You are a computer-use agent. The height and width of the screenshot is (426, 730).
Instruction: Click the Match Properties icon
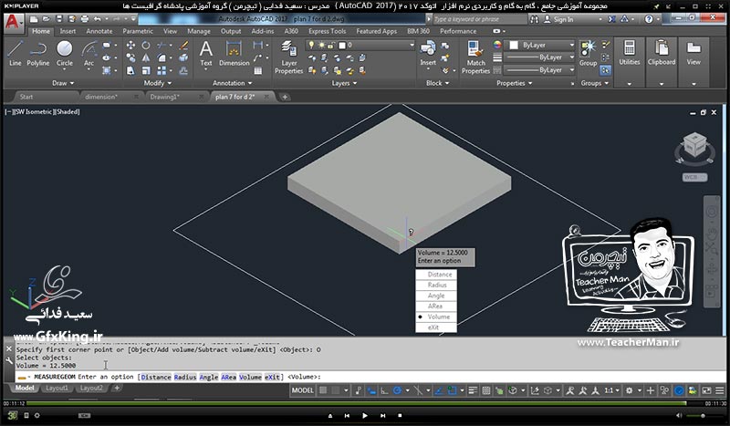coord(475,57)
